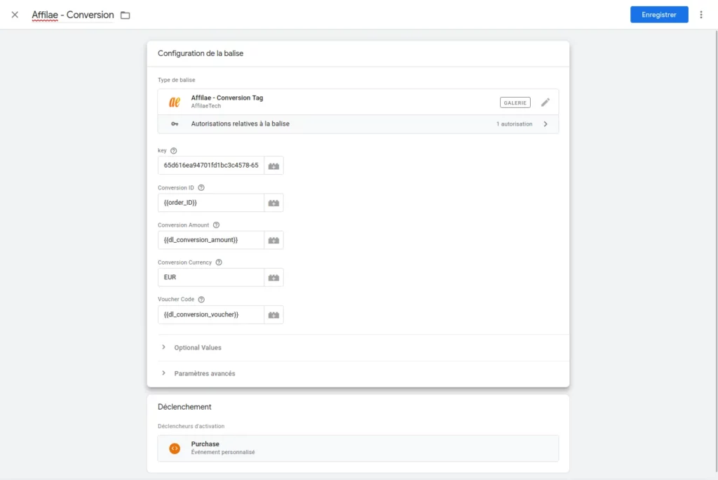This screenshot has width=718, height=480.
Task: Click the pencil edit icon for tag type
Action: point(545,102)
